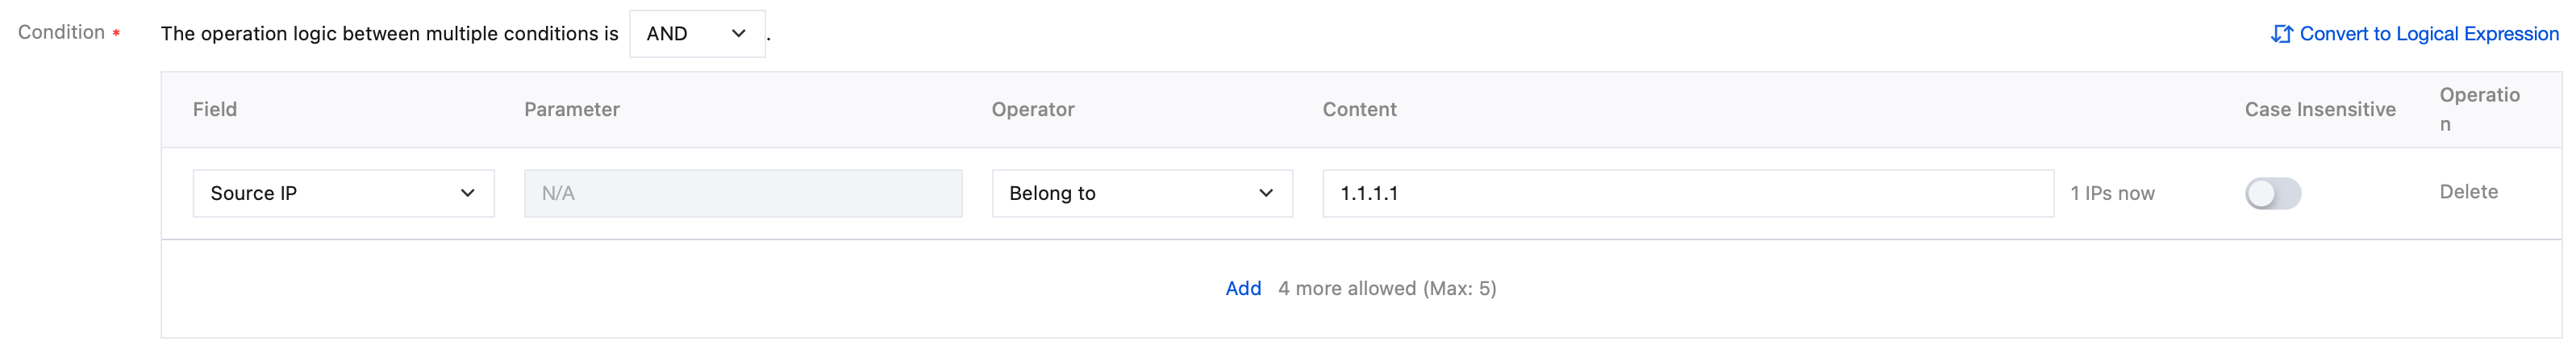Enable the Case Insensitive toggle switch

[x=2272, y=193]
